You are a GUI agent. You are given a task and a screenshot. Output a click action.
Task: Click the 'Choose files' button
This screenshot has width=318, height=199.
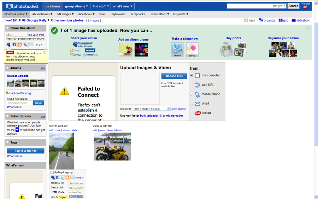pyautogui.click(x=174, y=76)
